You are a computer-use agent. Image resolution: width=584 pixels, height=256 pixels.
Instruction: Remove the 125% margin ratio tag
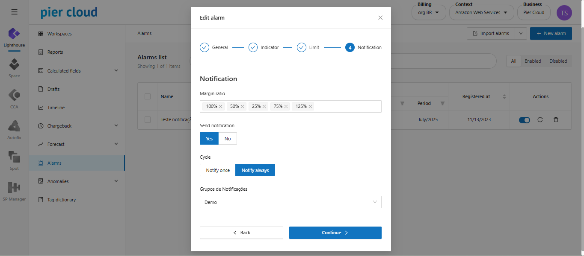(310, 107)
